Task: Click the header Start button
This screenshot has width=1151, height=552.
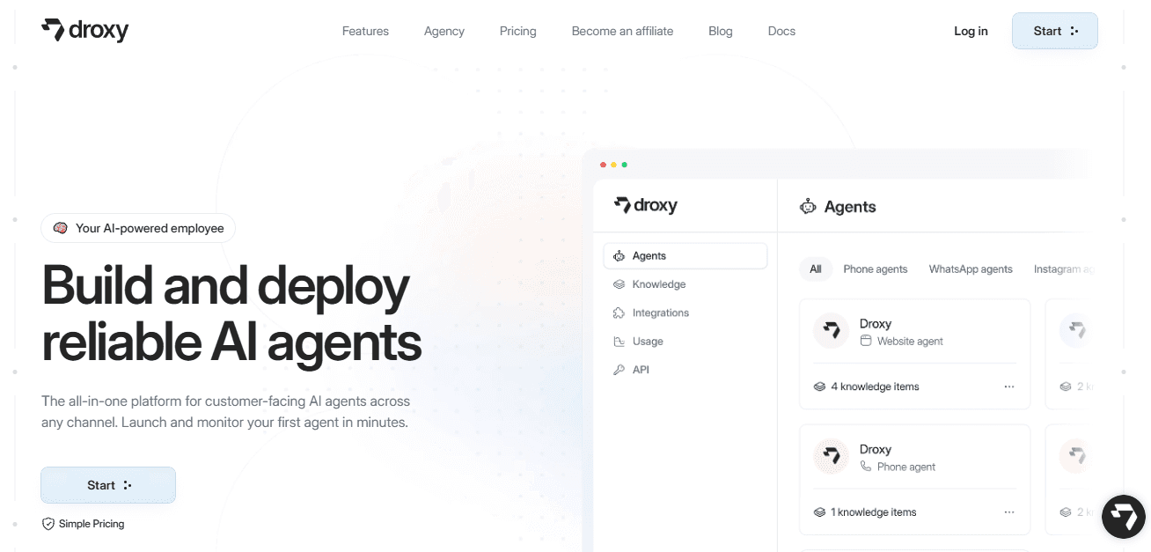Action: [1054, 31]
